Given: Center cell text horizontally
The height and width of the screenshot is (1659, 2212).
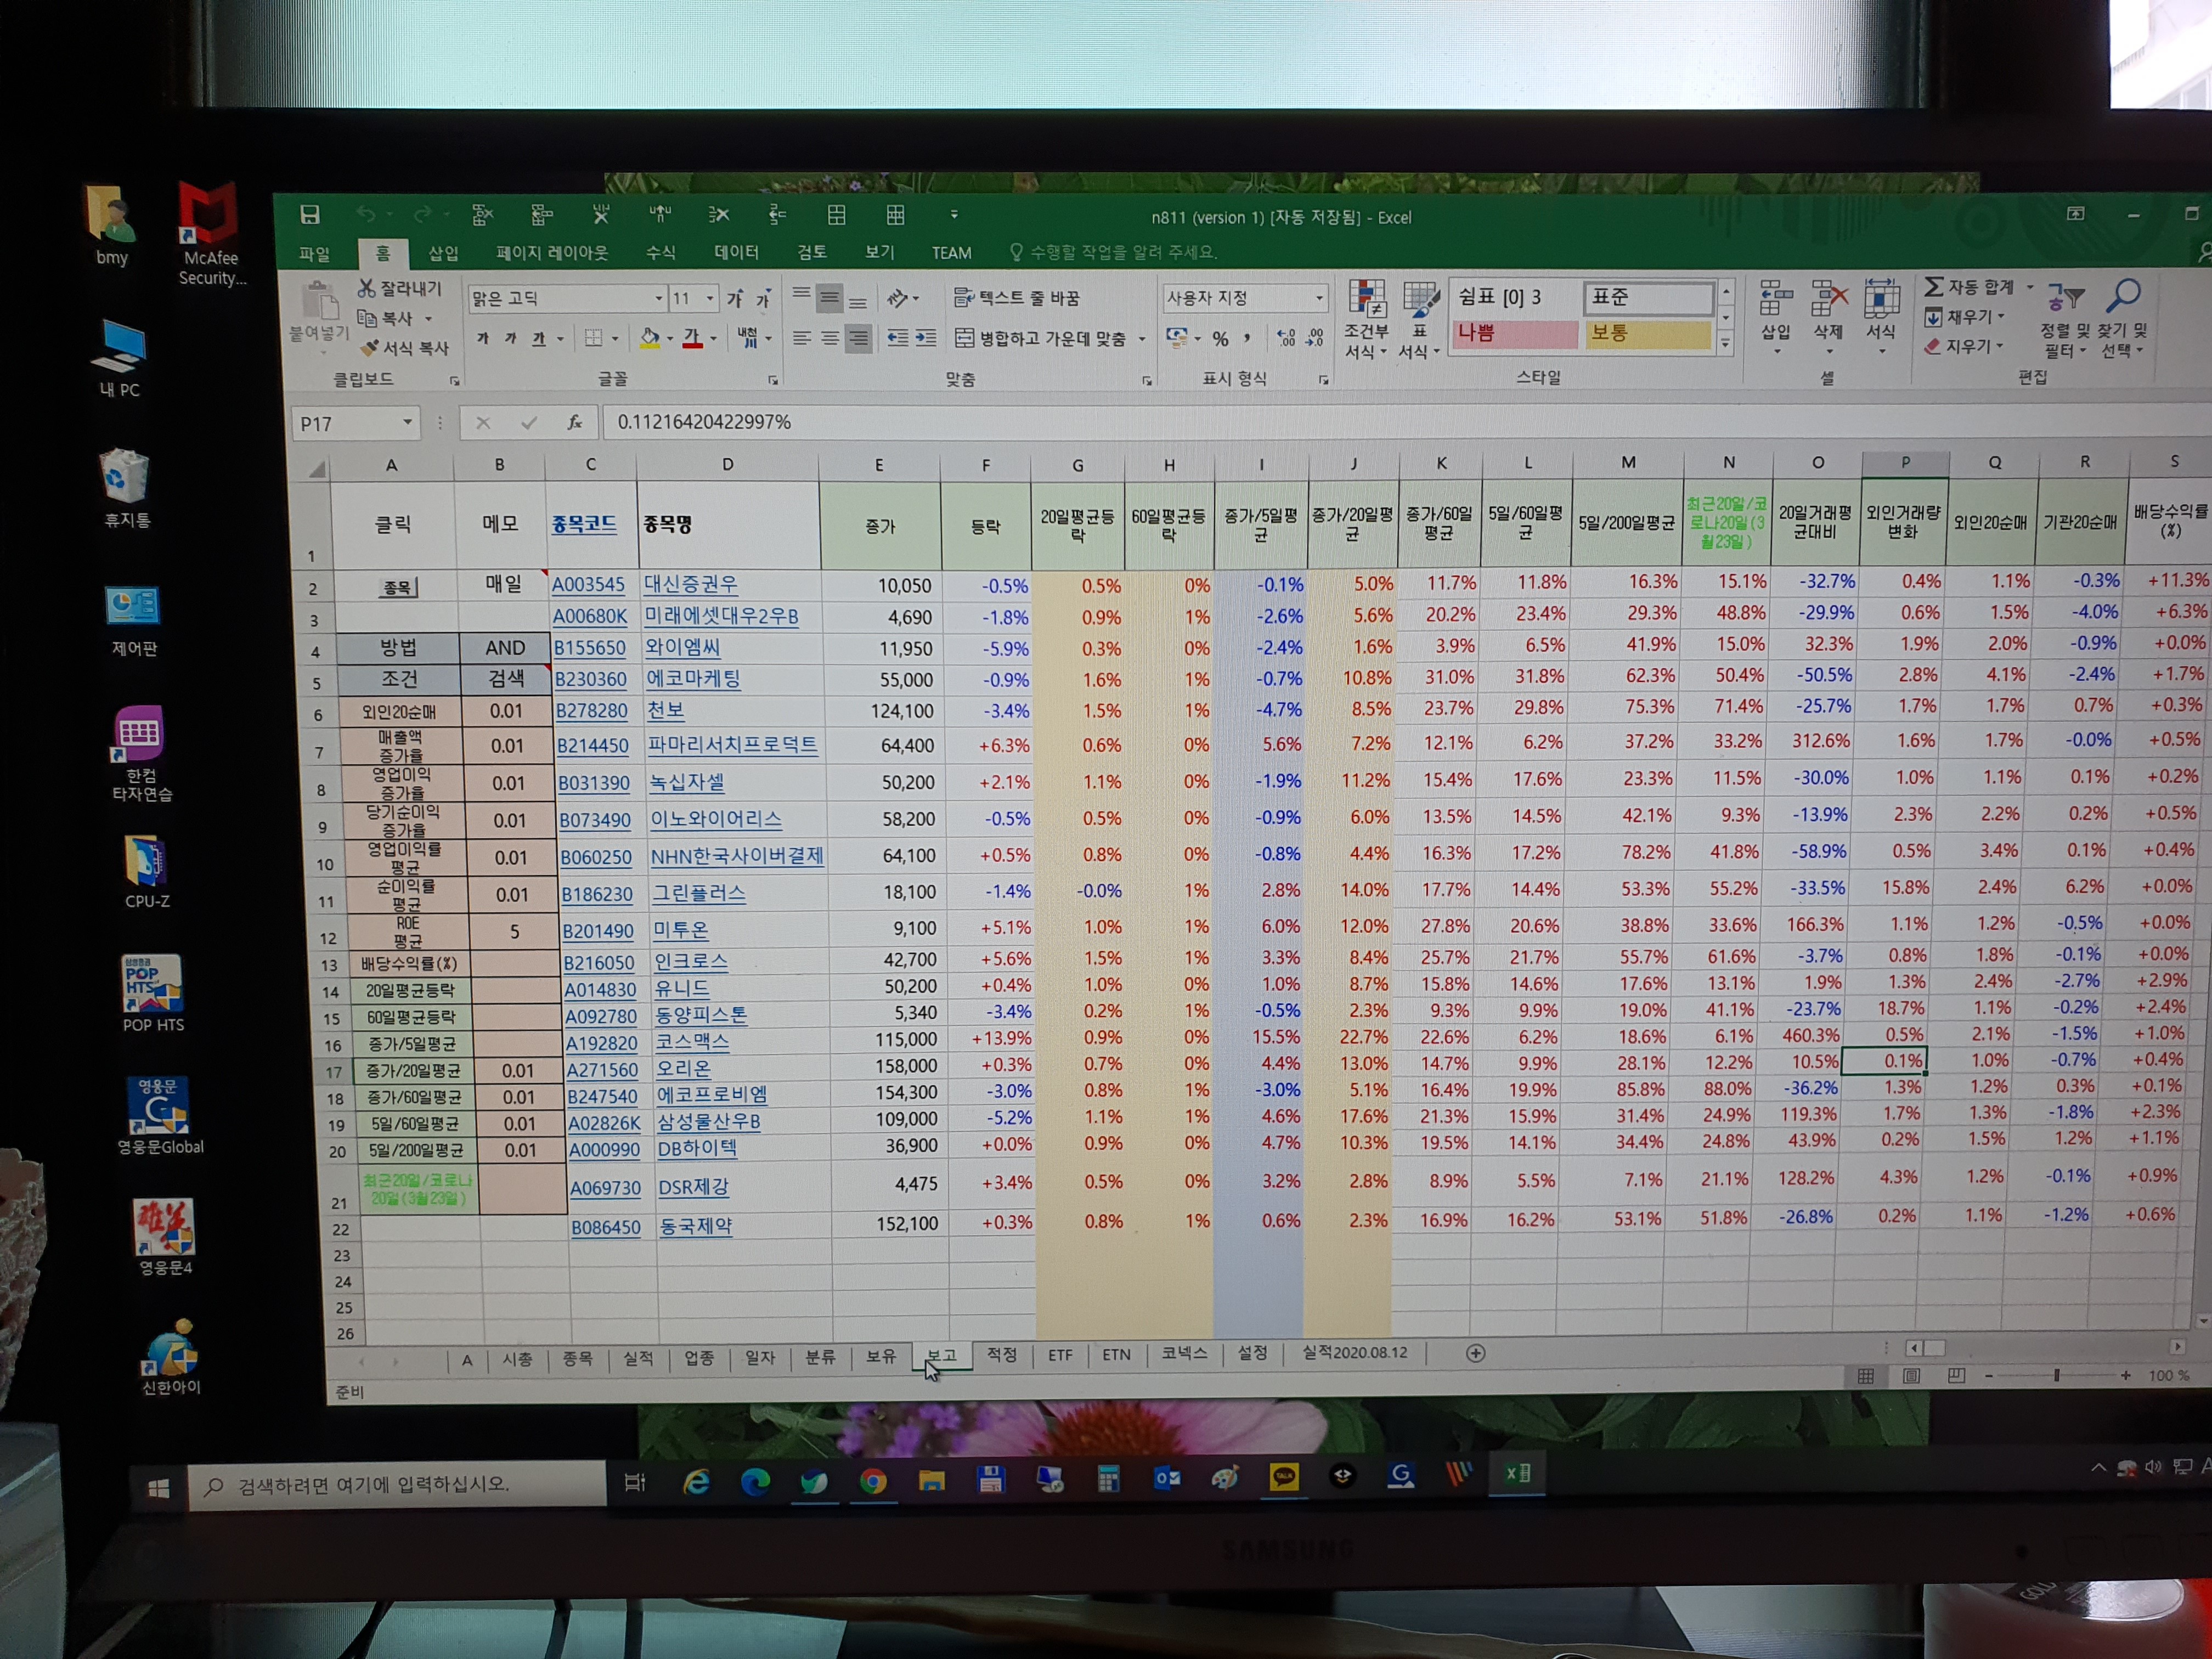Looking at the screenshot, I should pos(830,338).
